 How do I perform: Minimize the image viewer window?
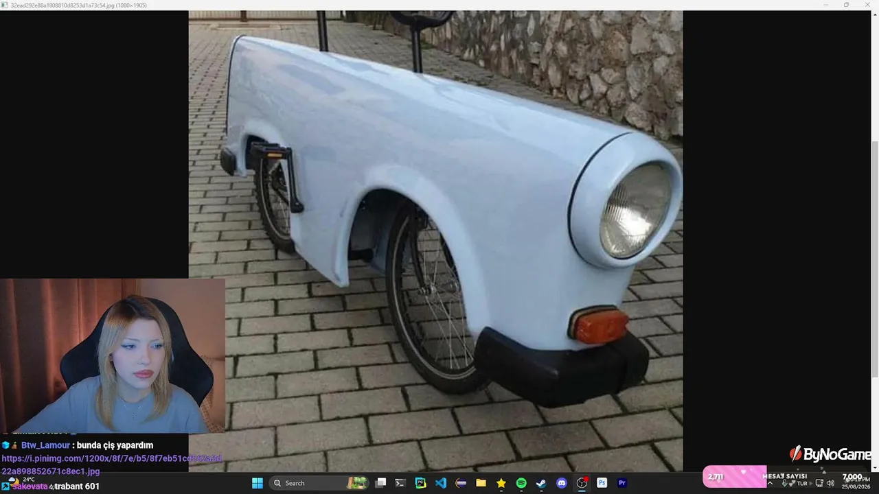coord(826,5)
